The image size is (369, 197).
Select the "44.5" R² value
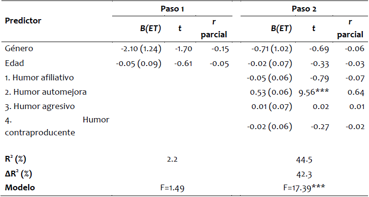[303, 159]
